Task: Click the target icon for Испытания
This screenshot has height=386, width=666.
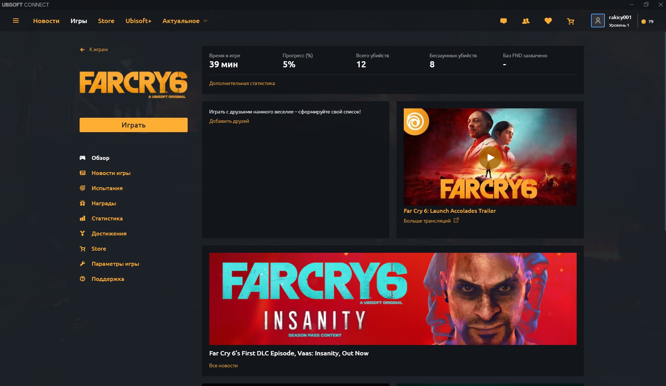Action: tap(82, 188)
